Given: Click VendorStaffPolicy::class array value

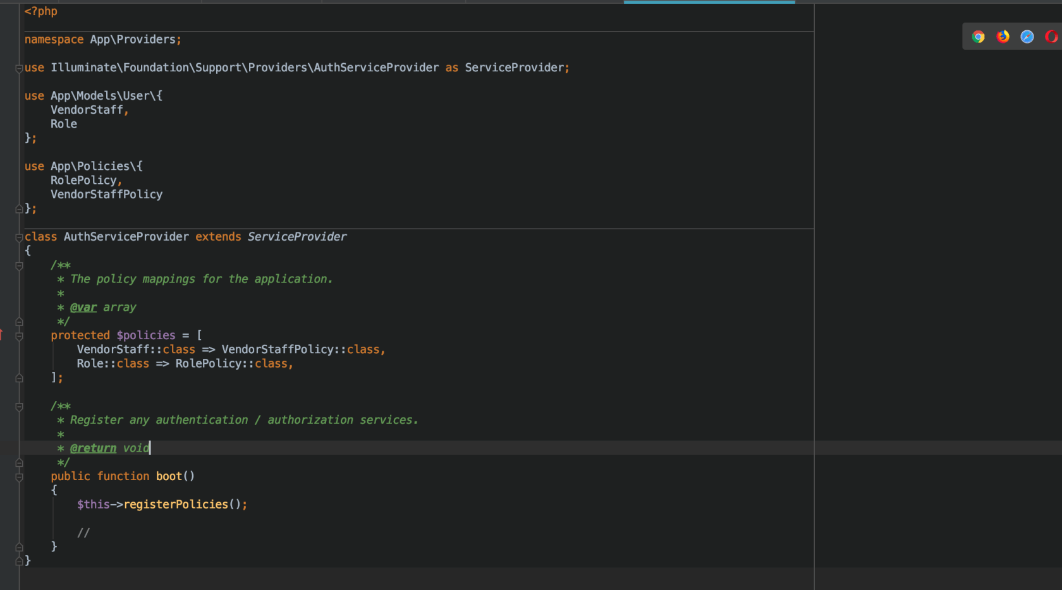Looking at the screenshot, I should (300, 349).
